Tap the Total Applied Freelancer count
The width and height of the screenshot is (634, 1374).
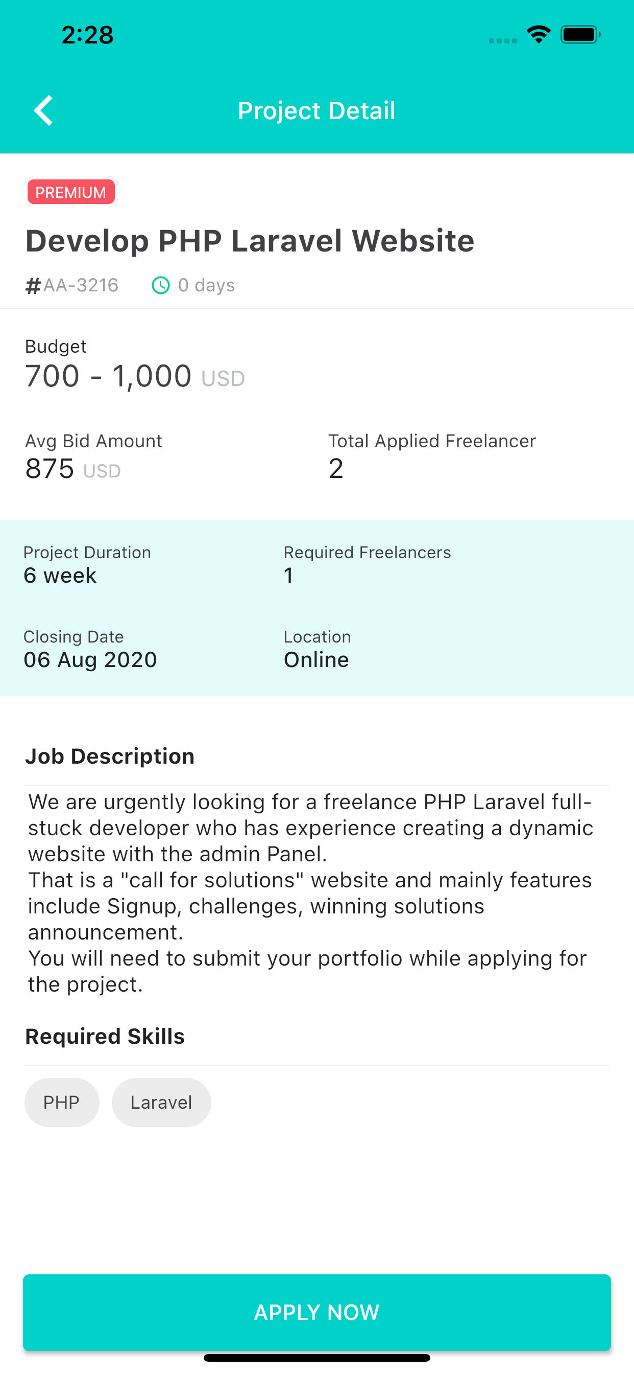[x=336, y=469]
